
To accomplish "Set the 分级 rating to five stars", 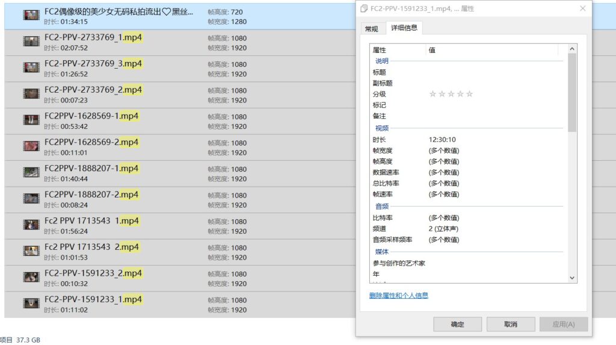I will (x=470, y=94).
